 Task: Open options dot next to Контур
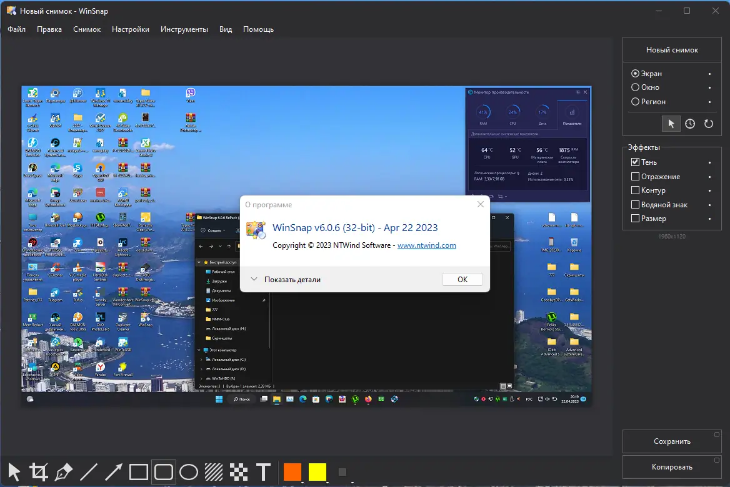(x=709, y=190)
